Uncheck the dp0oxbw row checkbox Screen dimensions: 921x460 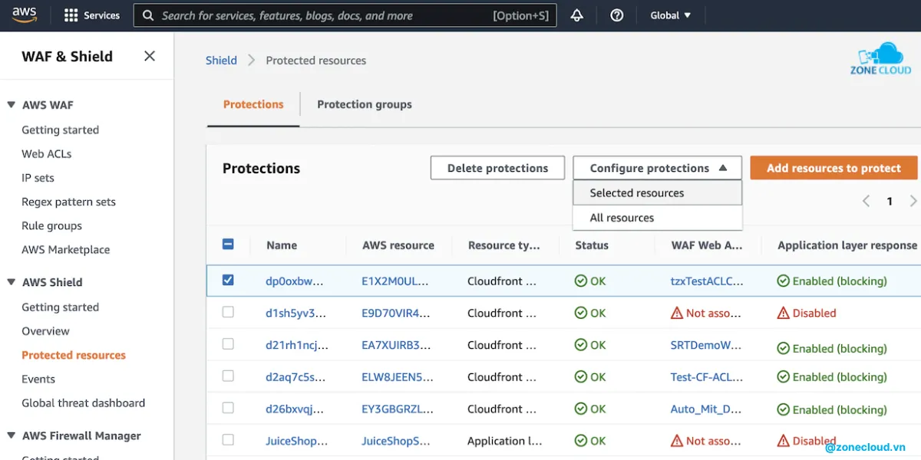tap(228, 280)
